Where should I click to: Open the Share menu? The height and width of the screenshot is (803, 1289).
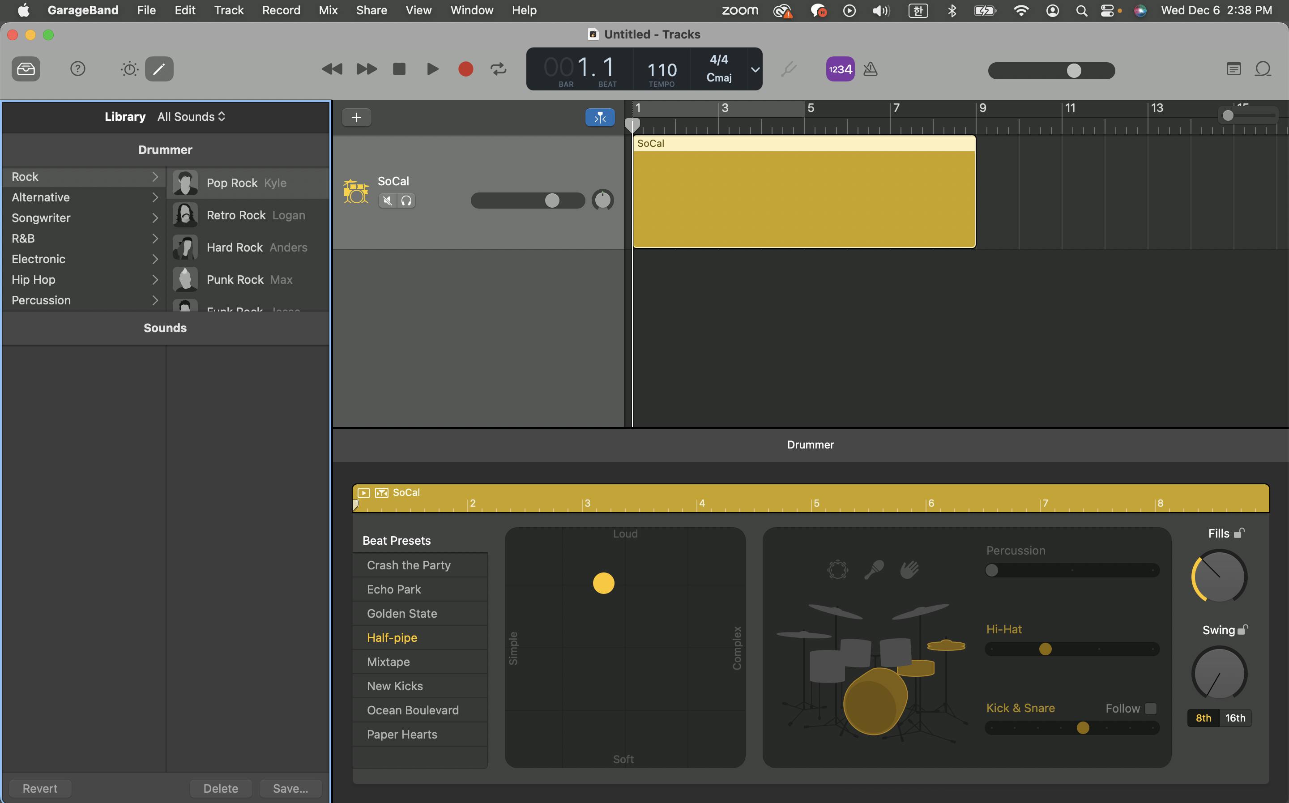coord(371,10)
